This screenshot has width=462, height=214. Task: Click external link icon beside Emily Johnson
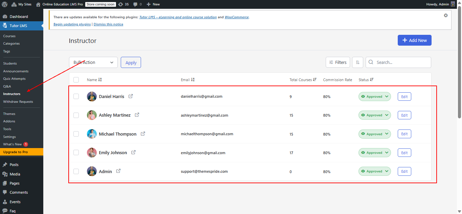point(133,152)
